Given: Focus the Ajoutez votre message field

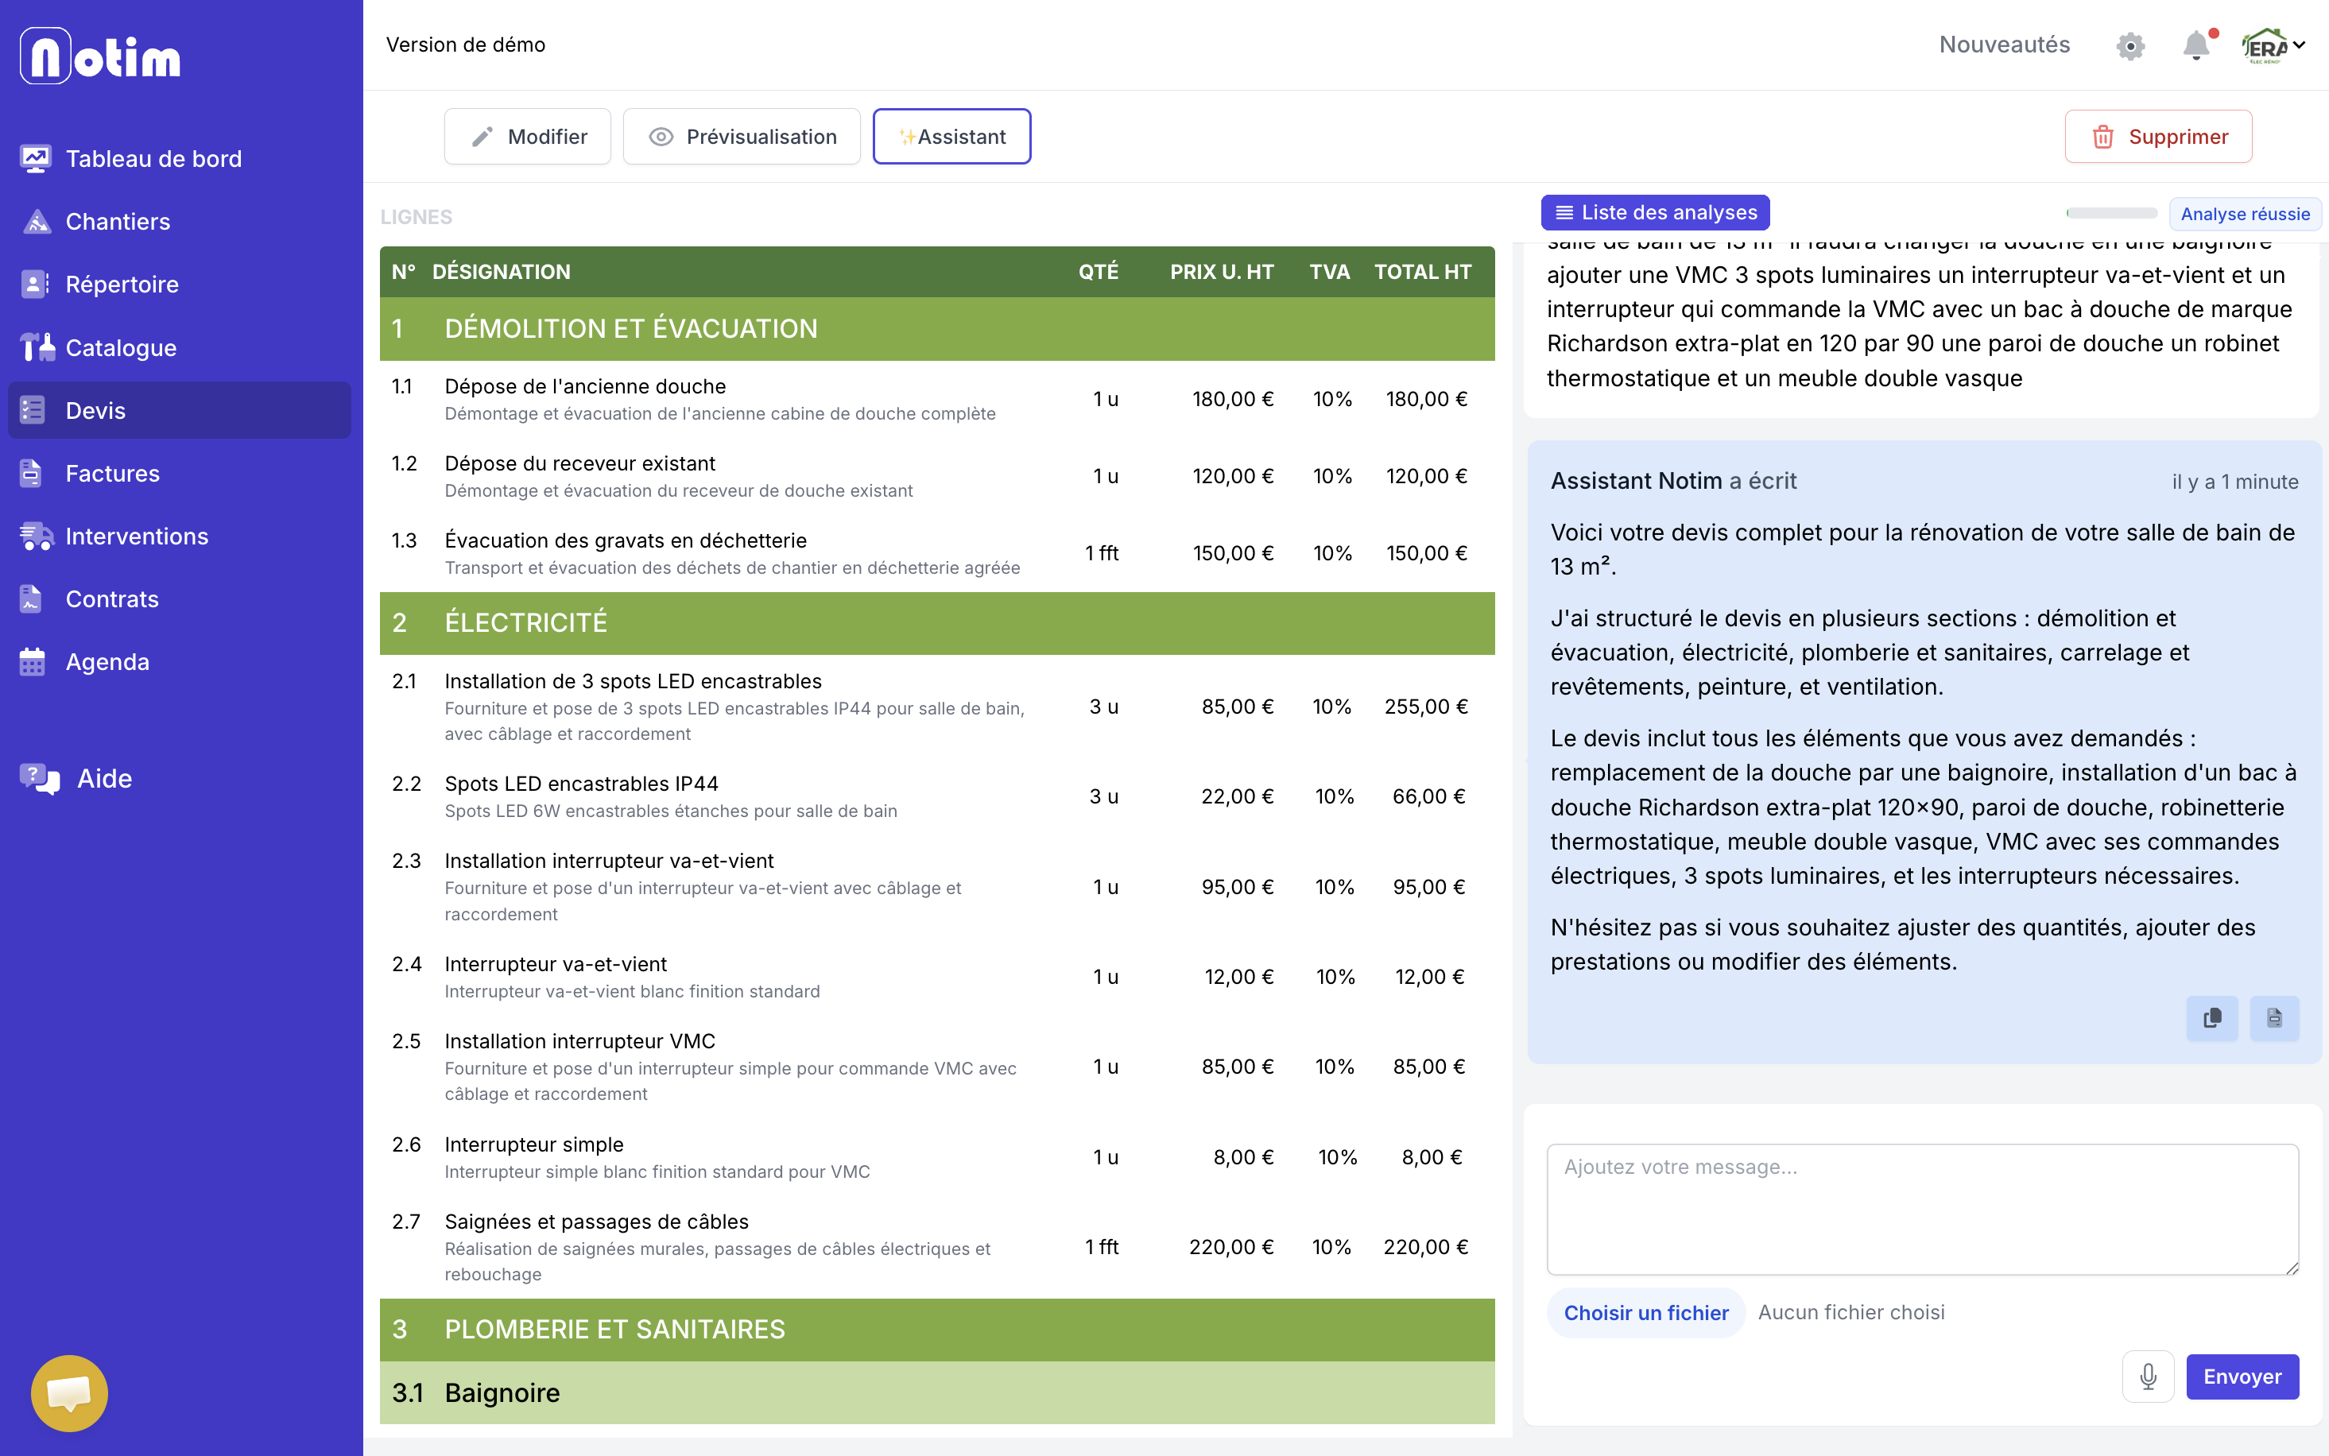Looking at the screenshot, I should click(x=1923, y=1209).
